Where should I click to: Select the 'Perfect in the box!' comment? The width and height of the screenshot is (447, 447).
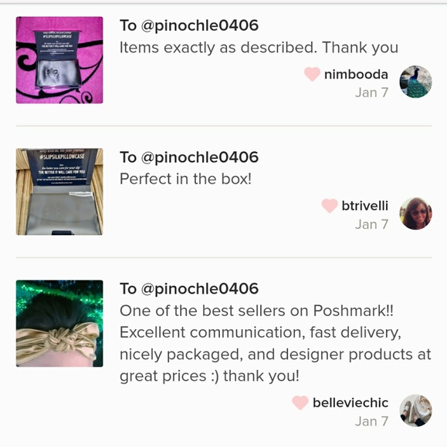(185, 179)
